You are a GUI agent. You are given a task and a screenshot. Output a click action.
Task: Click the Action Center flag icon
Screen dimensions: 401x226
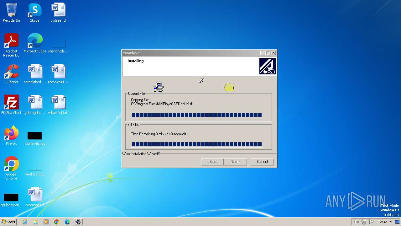[371, 222]
